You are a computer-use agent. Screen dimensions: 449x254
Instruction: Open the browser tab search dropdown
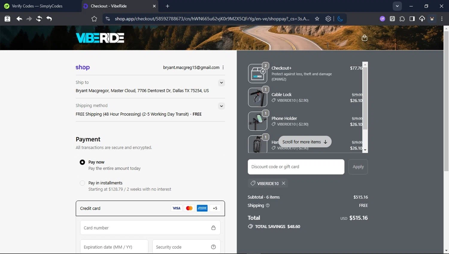397,6
